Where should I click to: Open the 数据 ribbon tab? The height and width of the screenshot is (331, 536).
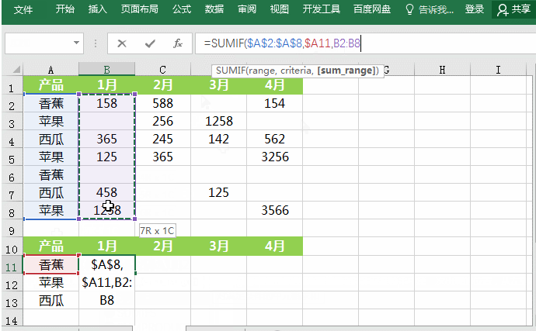pos(214,9)
